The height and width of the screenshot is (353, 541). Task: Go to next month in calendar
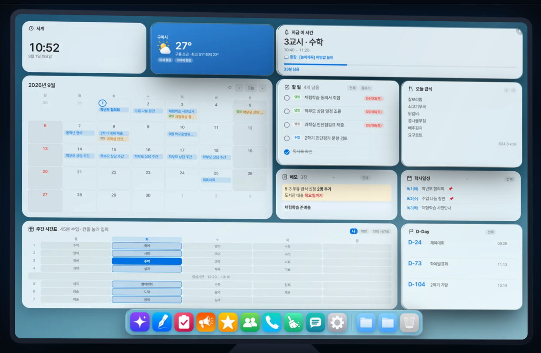click(262, 88)
